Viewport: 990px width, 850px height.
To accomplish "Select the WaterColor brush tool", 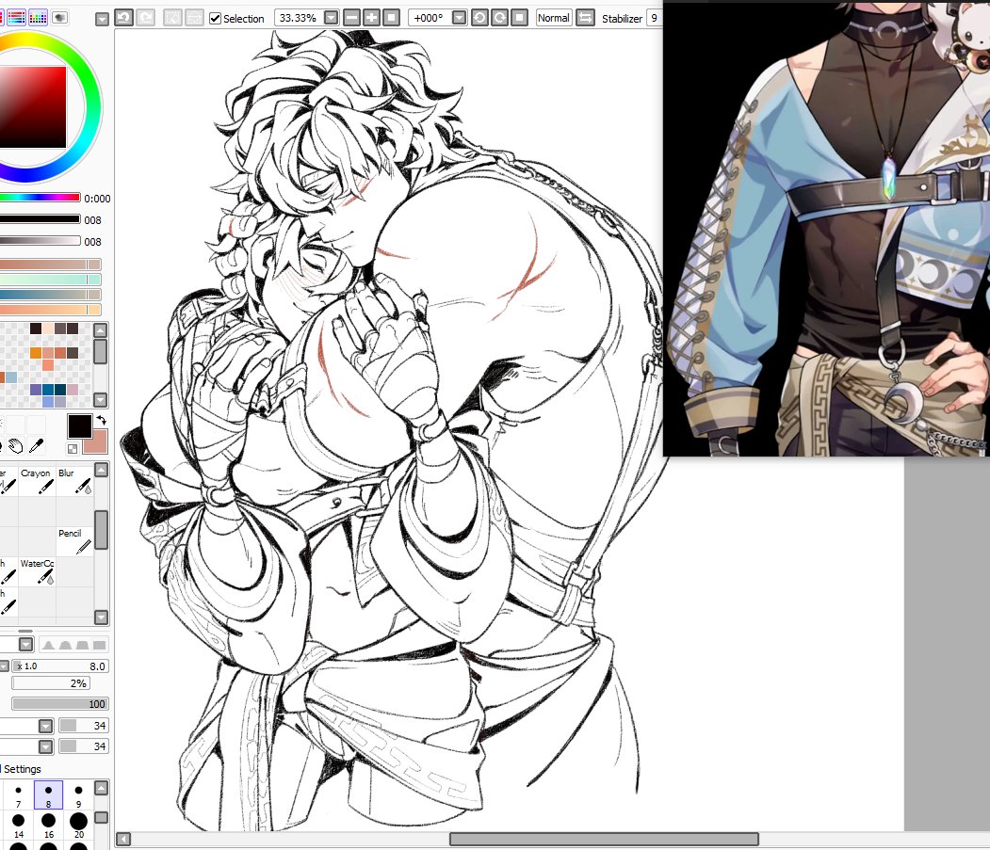I will click(x=37, y=571).
